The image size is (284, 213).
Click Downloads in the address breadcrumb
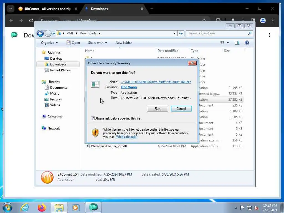tap(88, 33)
